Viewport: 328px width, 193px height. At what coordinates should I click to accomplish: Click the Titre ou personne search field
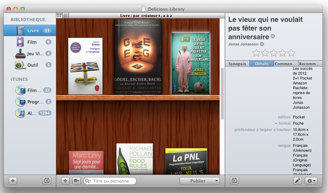pos(110,181)
